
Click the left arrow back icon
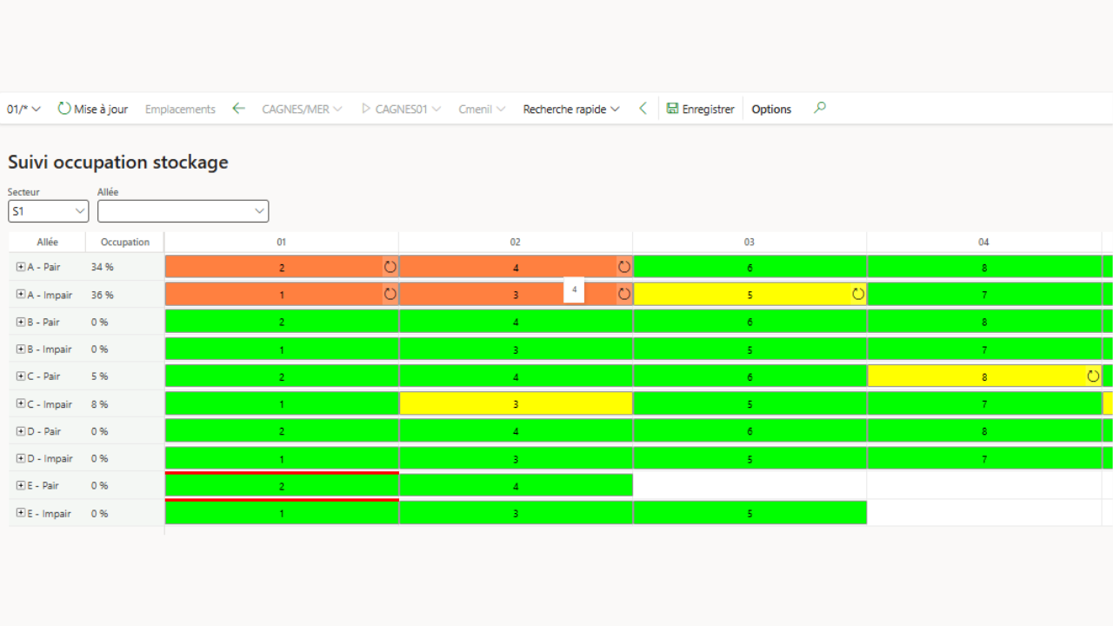pyautogui.click(x=238, y=109)
